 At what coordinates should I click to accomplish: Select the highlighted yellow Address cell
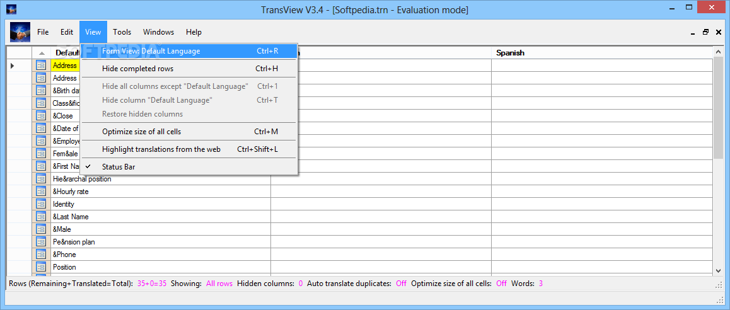(x=66, y=66)
